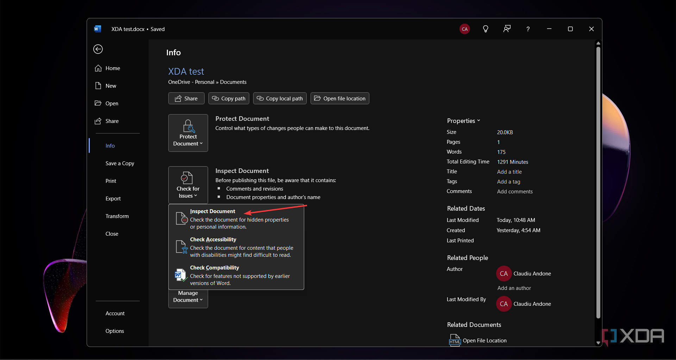Viewport: 676px width, 360px height.
Task: Expand the Manage Document dropdown
Action: click(188, 298)
